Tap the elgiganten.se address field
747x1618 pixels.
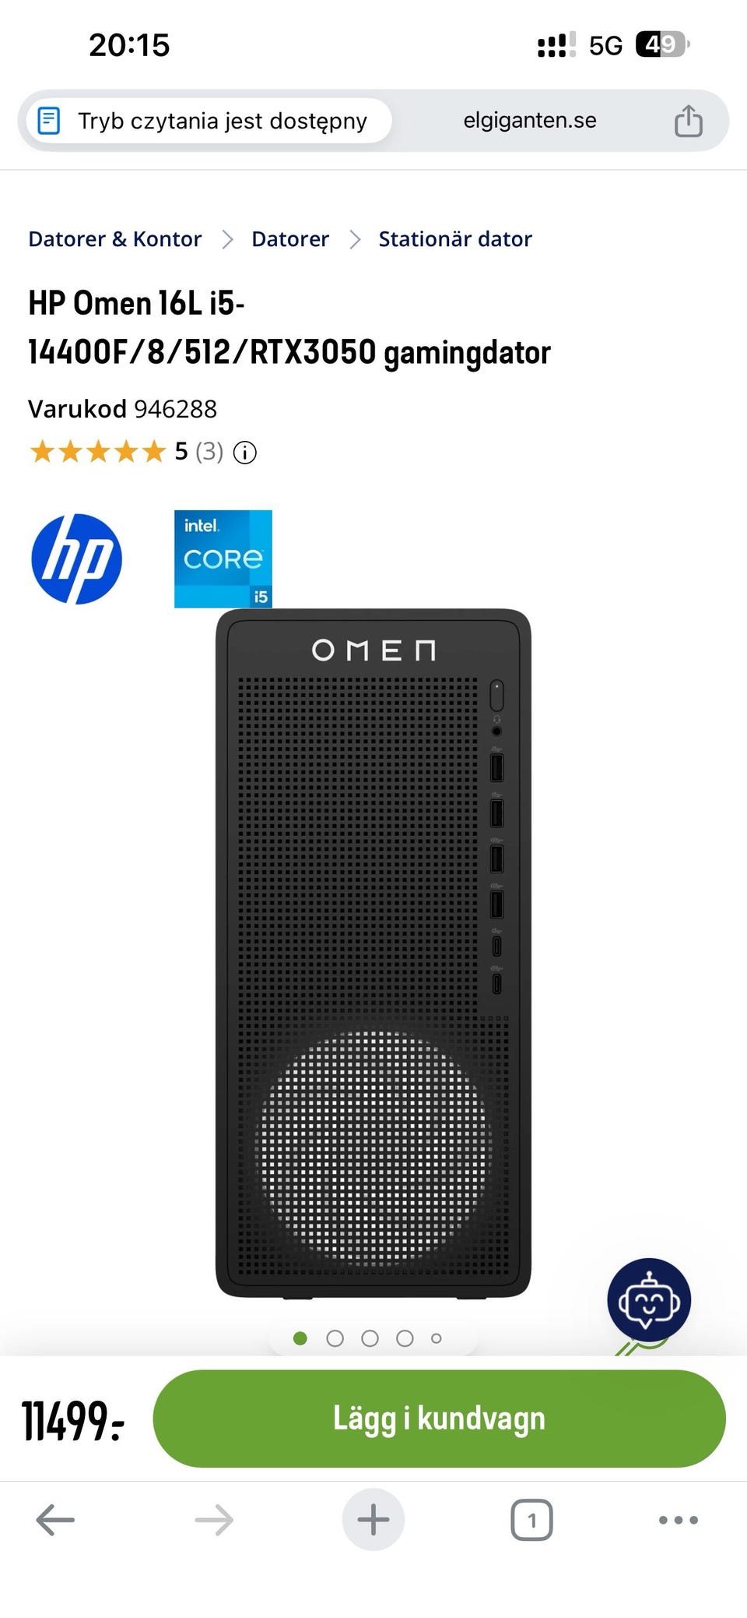(x=530, y=121)
